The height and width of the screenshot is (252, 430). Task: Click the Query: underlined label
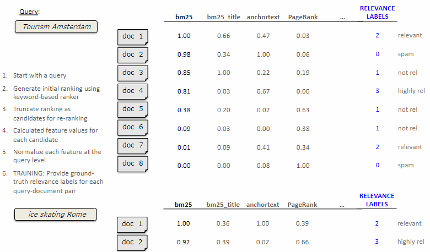point(29,12)
